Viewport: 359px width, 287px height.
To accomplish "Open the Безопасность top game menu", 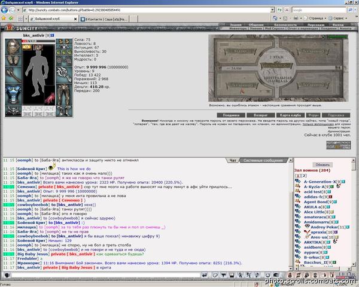I will click(x=285, y=25).
